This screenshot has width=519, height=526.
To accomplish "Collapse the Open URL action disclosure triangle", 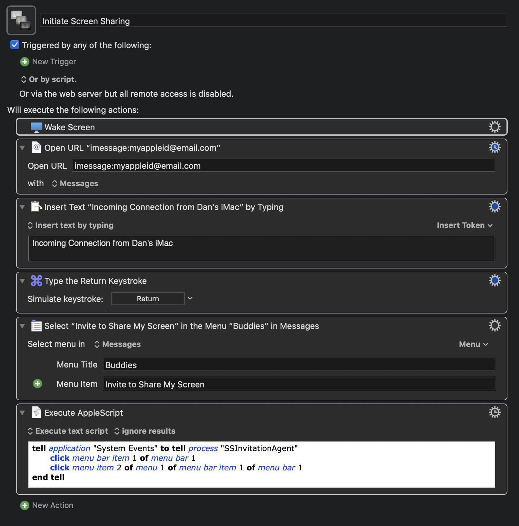I will point(22,148).
